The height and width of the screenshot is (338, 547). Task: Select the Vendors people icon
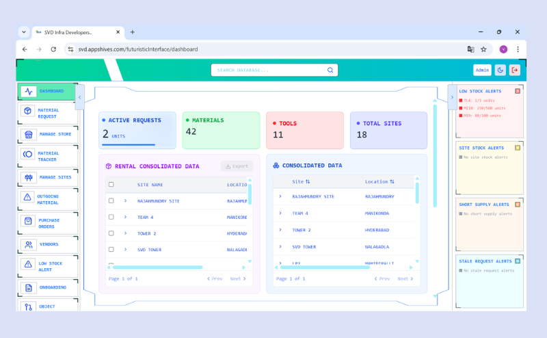[28, 244]
